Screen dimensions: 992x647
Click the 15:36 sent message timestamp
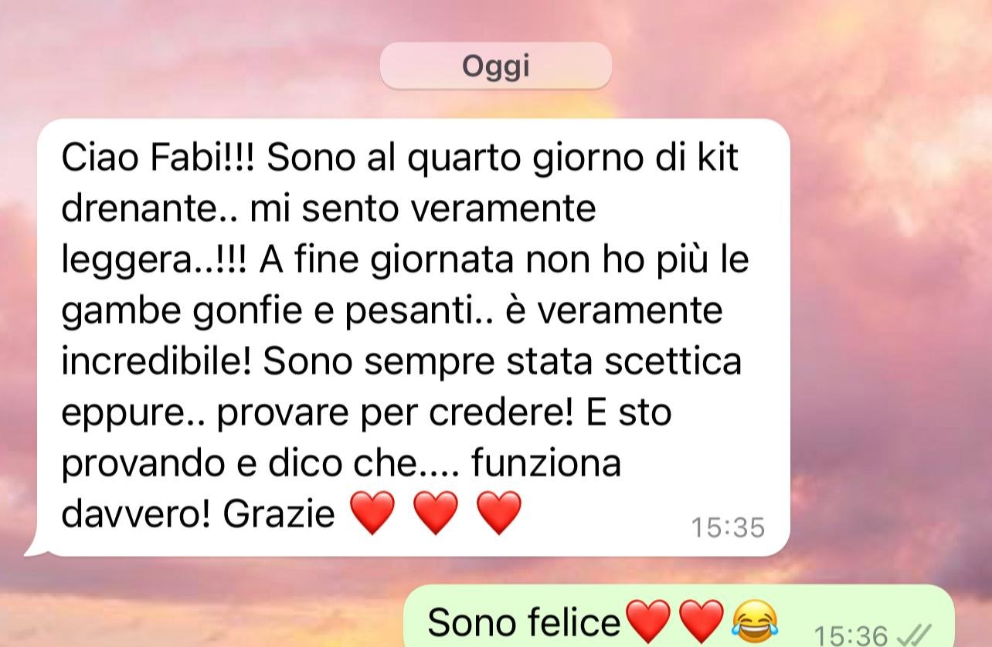point(851,635)
